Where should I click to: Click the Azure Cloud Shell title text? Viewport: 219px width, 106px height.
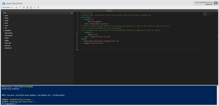point(14,3)
